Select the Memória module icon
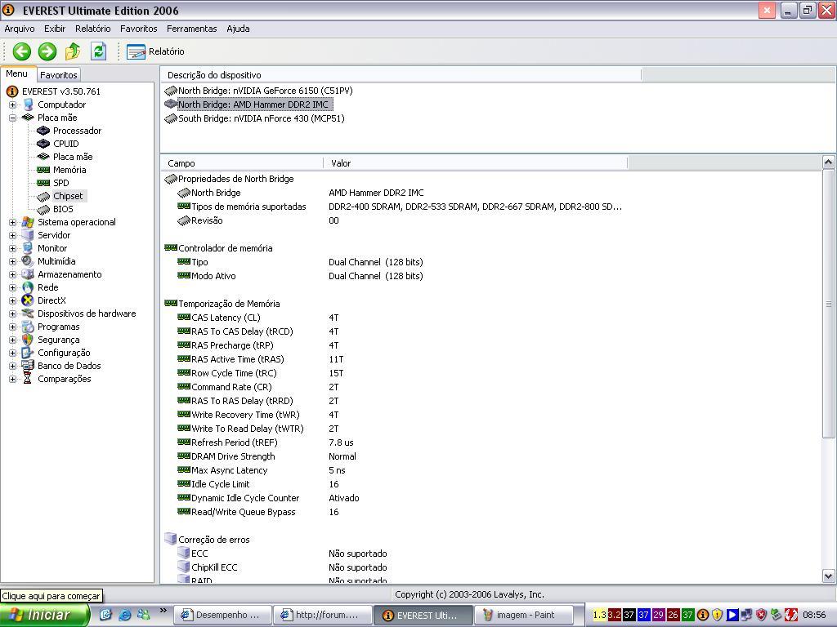This screenshot has height=627, width=837. (x=43, y=170)
